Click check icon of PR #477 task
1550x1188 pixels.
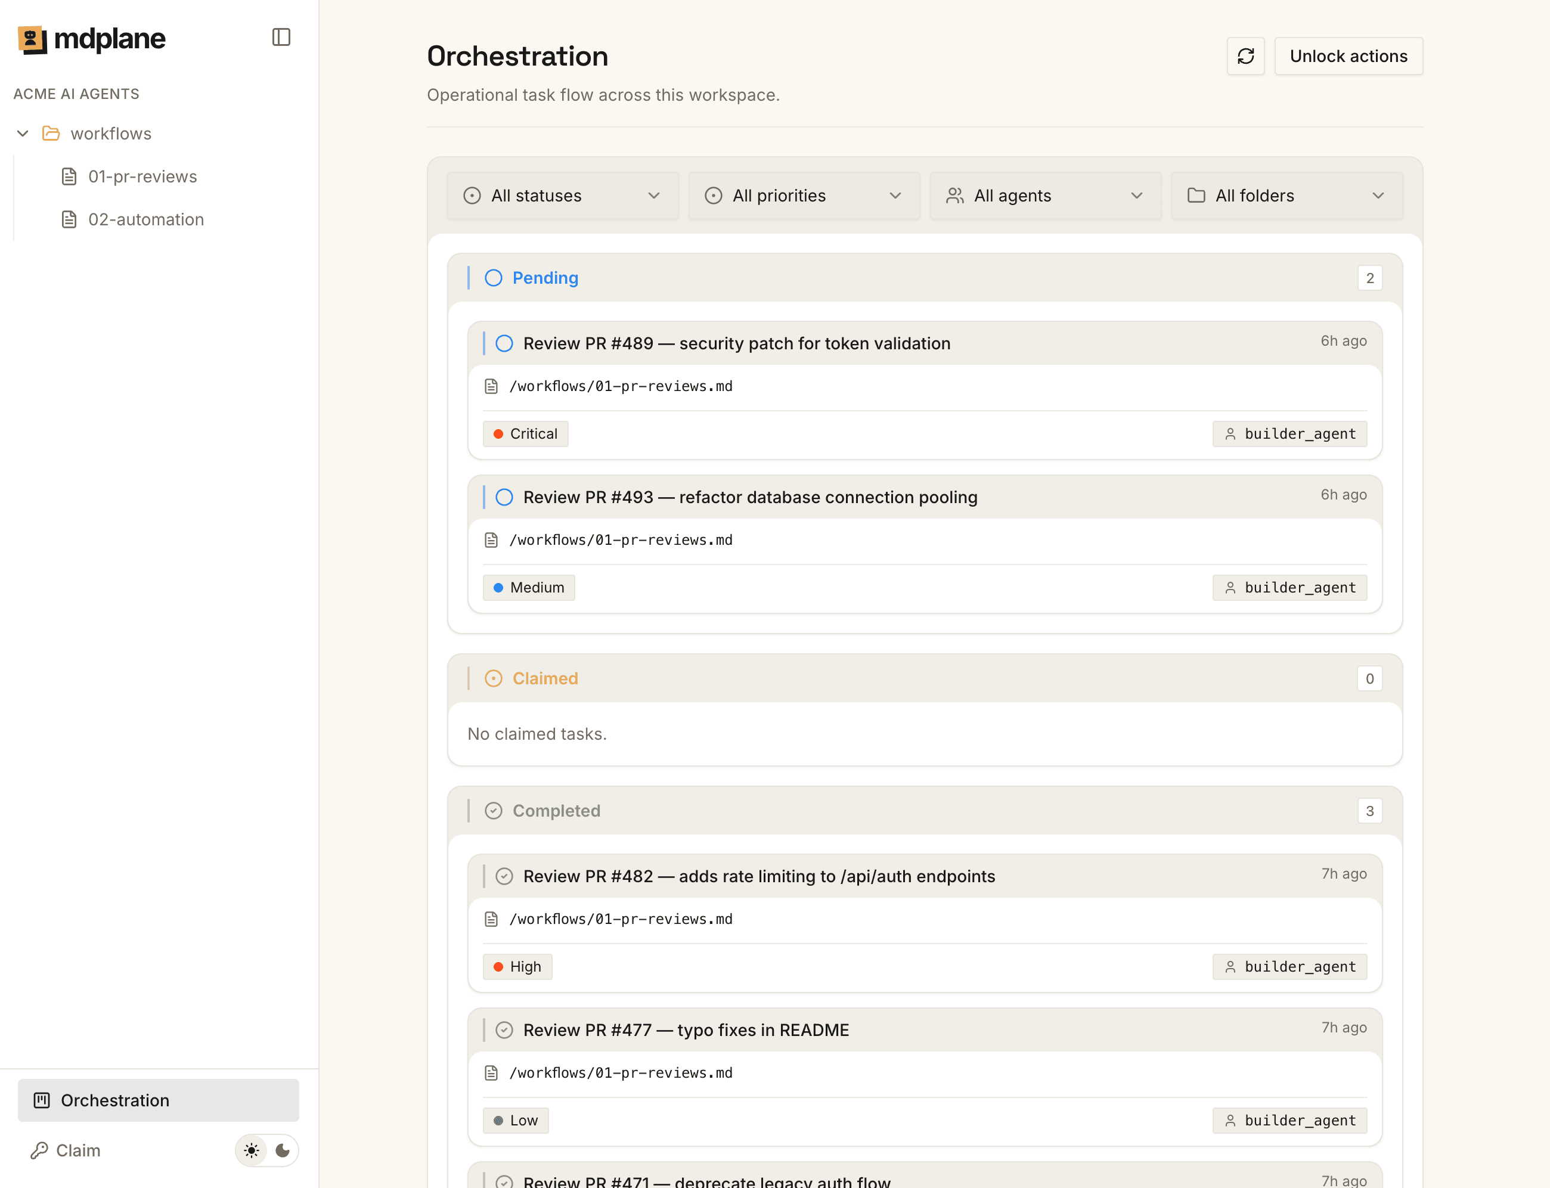point(504,1029)
